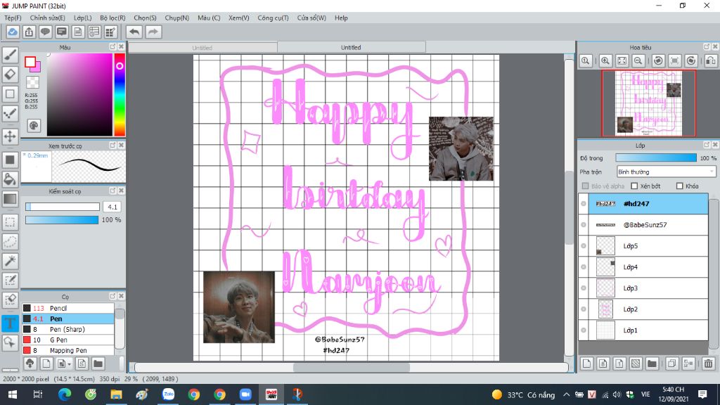Select the Fill rectangle tool
Viewport: 720px width, 405px height.
10,160
